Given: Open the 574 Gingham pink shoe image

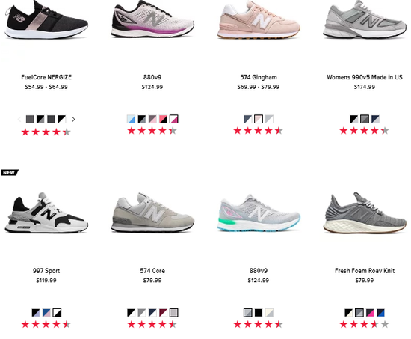Looking at the screenshot, I should [259, 19].
